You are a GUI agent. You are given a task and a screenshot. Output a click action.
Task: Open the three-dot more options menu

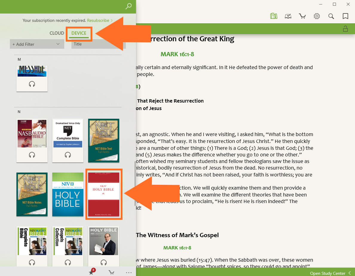129,272
